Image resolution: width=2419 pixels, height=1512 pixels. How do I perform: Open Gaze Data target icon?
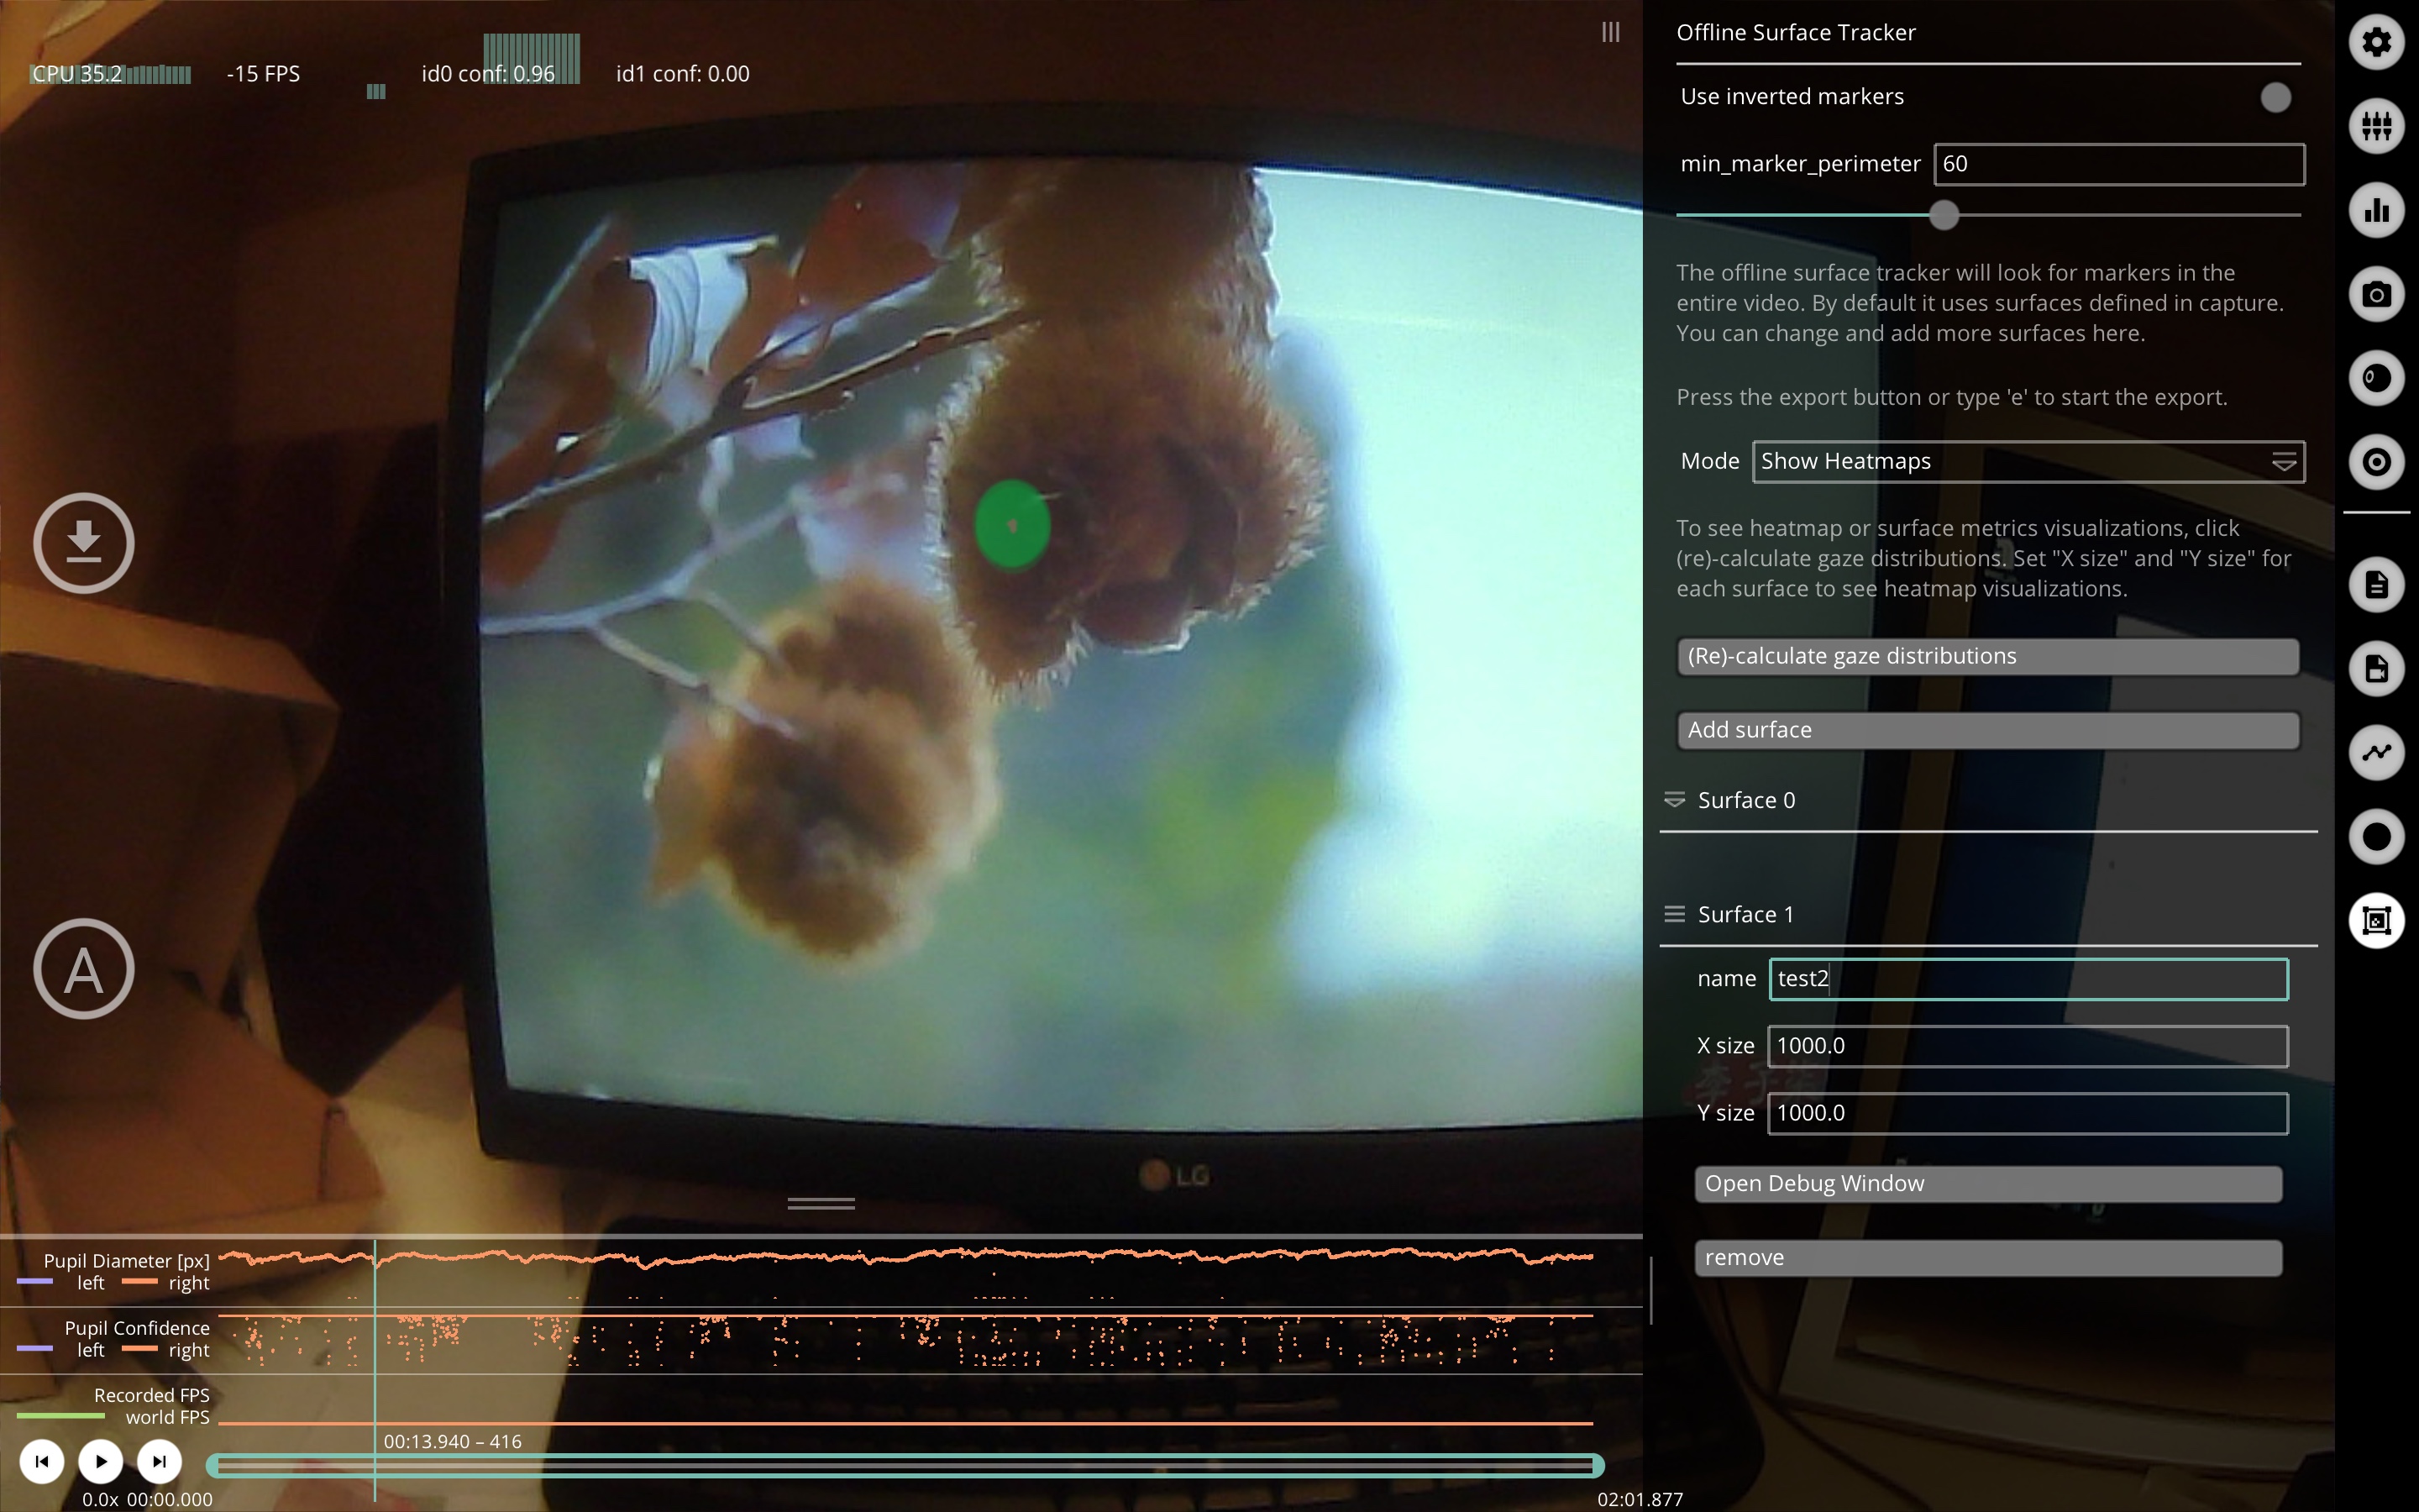(x=2376, y=462)
